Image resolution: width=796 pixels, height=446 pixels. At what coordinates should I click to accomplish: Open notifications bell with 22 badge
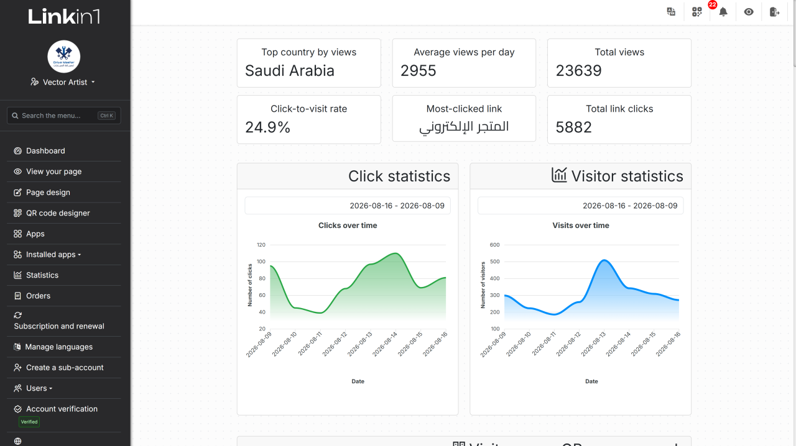coord(723,12)
